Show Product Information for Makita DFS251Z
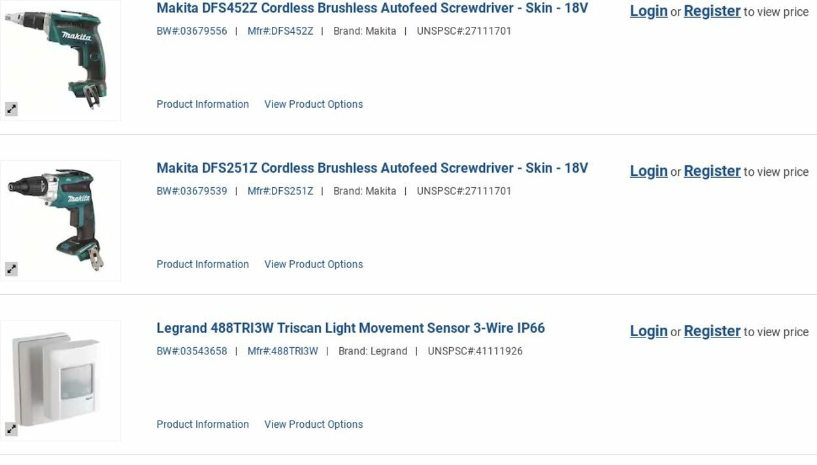Screen dimensions: 817x465 click(203, 264)
